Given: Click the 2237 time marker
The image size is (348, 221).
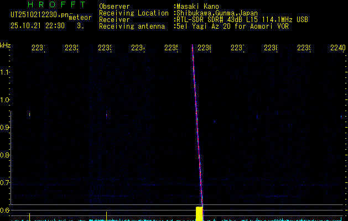Looking at the screenshot, I should (x=237, y=48).
